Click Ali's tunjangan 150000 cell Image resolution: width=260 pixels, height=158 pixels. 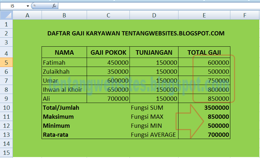154,98
